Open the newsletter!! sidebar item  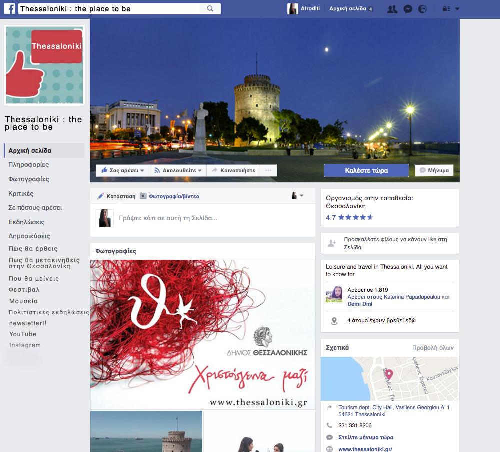click(x=28, y=323)
